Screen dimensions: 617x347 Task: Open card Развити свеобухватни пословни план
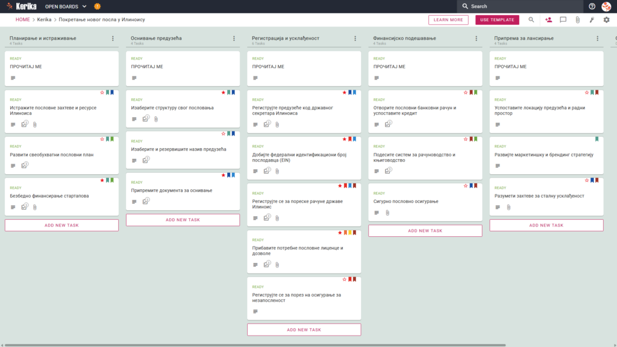pyautogui.click(x=62, y=155)
